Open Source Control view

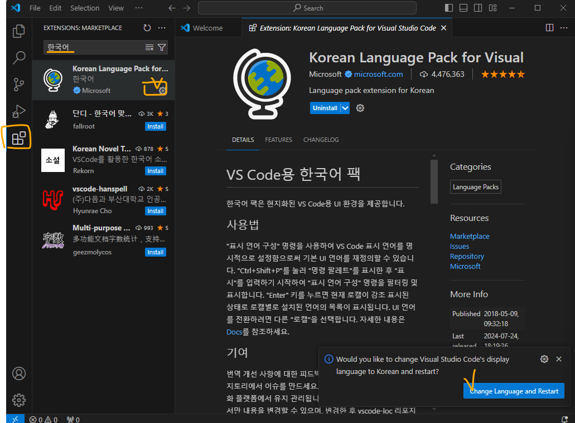coord(19,85)
